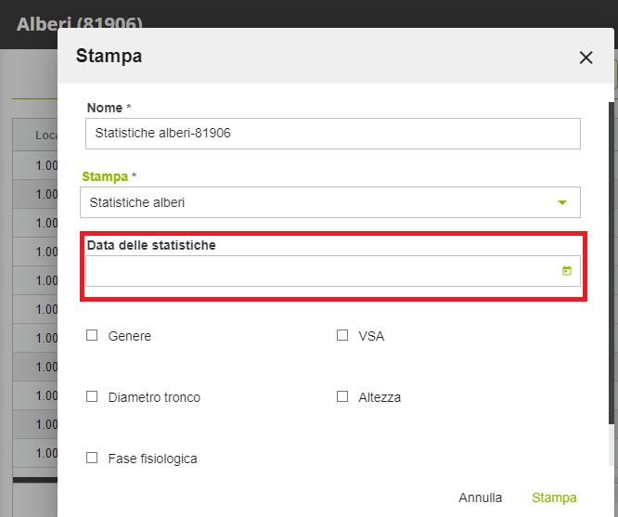Close the Stampa dialog with X
The width and height of the screenshot is (618, 517).
pos(586,58)
